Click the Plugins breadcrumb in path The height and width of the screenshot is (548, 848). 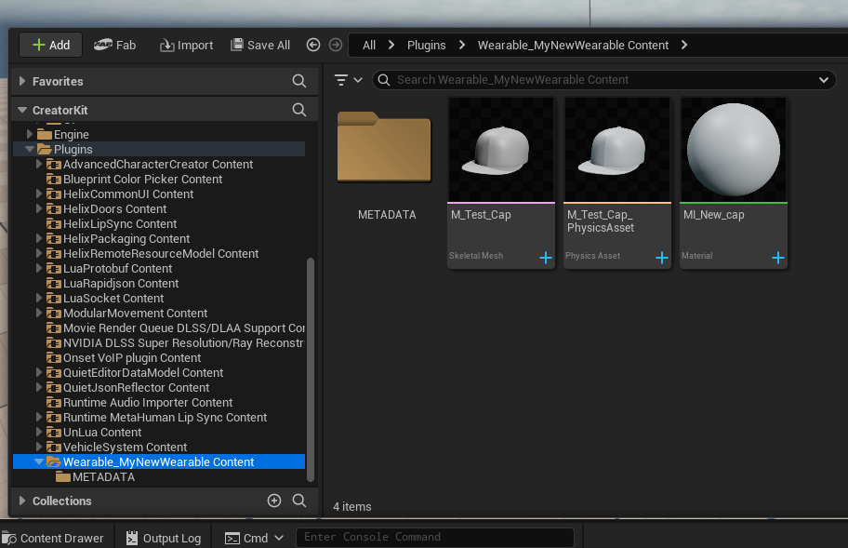point(427,45)
